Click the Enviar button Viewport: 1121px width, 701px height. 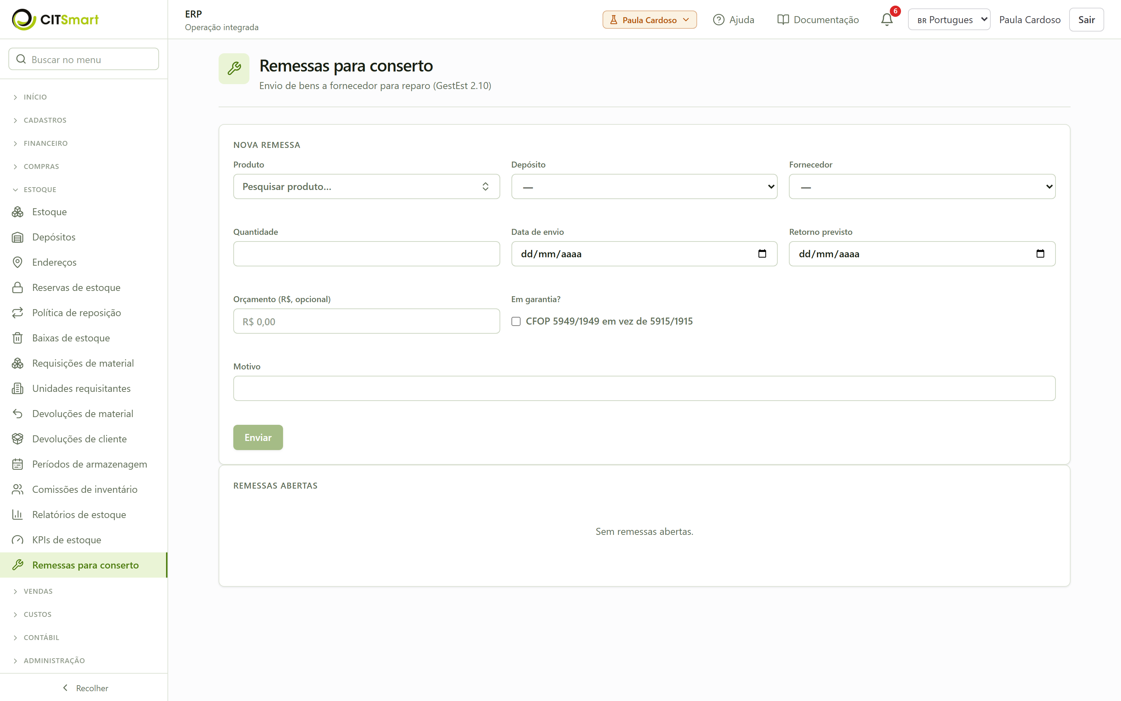[x=258, y=437]
